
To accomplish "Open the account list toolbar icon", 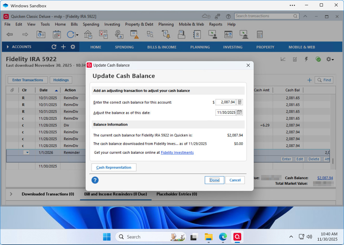I will 41,34.
